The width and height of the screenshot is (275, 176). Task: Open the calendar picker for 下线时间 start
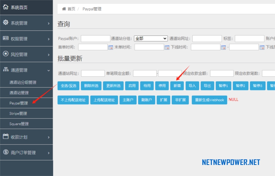(223, 47)
